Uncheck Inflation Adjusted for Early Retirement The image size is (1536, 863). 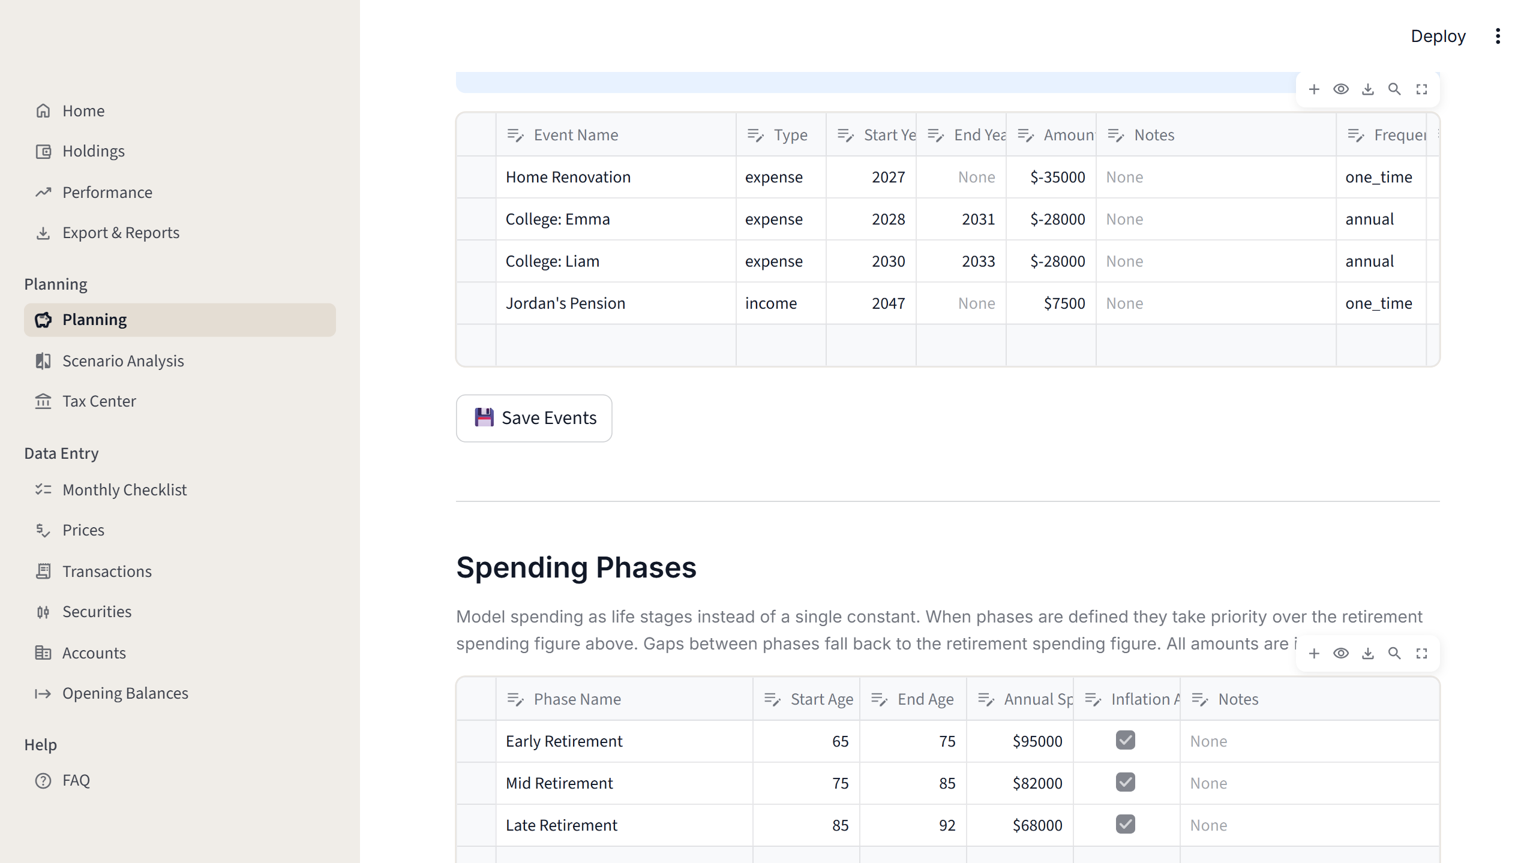[1125, 741]
